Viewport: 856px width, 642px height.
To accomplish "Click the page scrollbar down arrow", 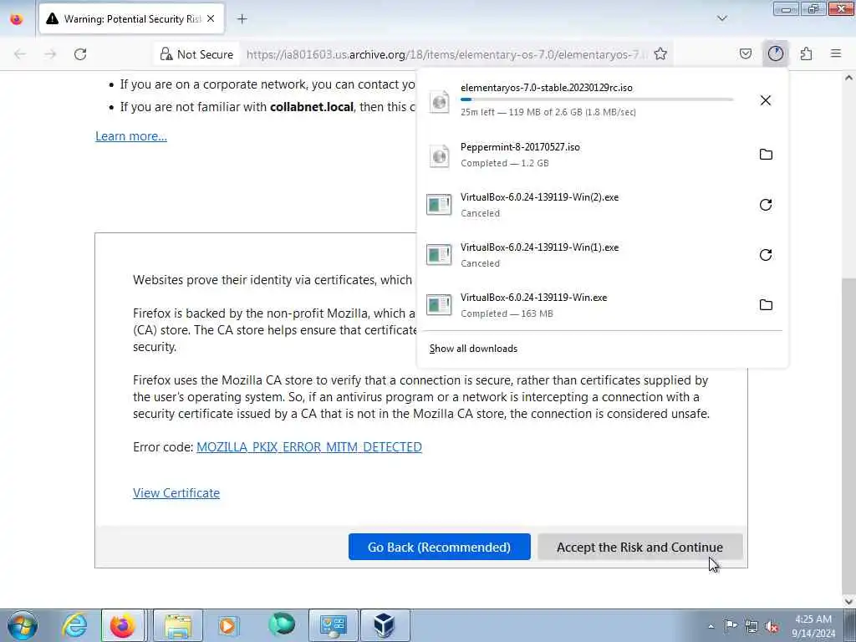I will click(x=848, y=601).
